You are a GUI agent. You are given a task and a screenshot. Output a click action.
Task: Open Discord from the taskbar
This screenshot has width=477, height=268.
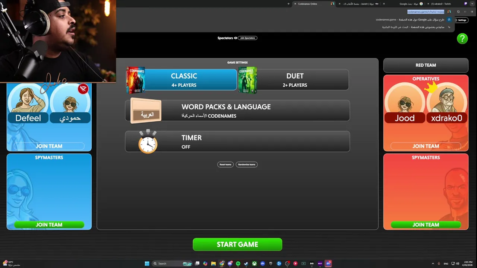pyautogui.click(x=230, y=264)
